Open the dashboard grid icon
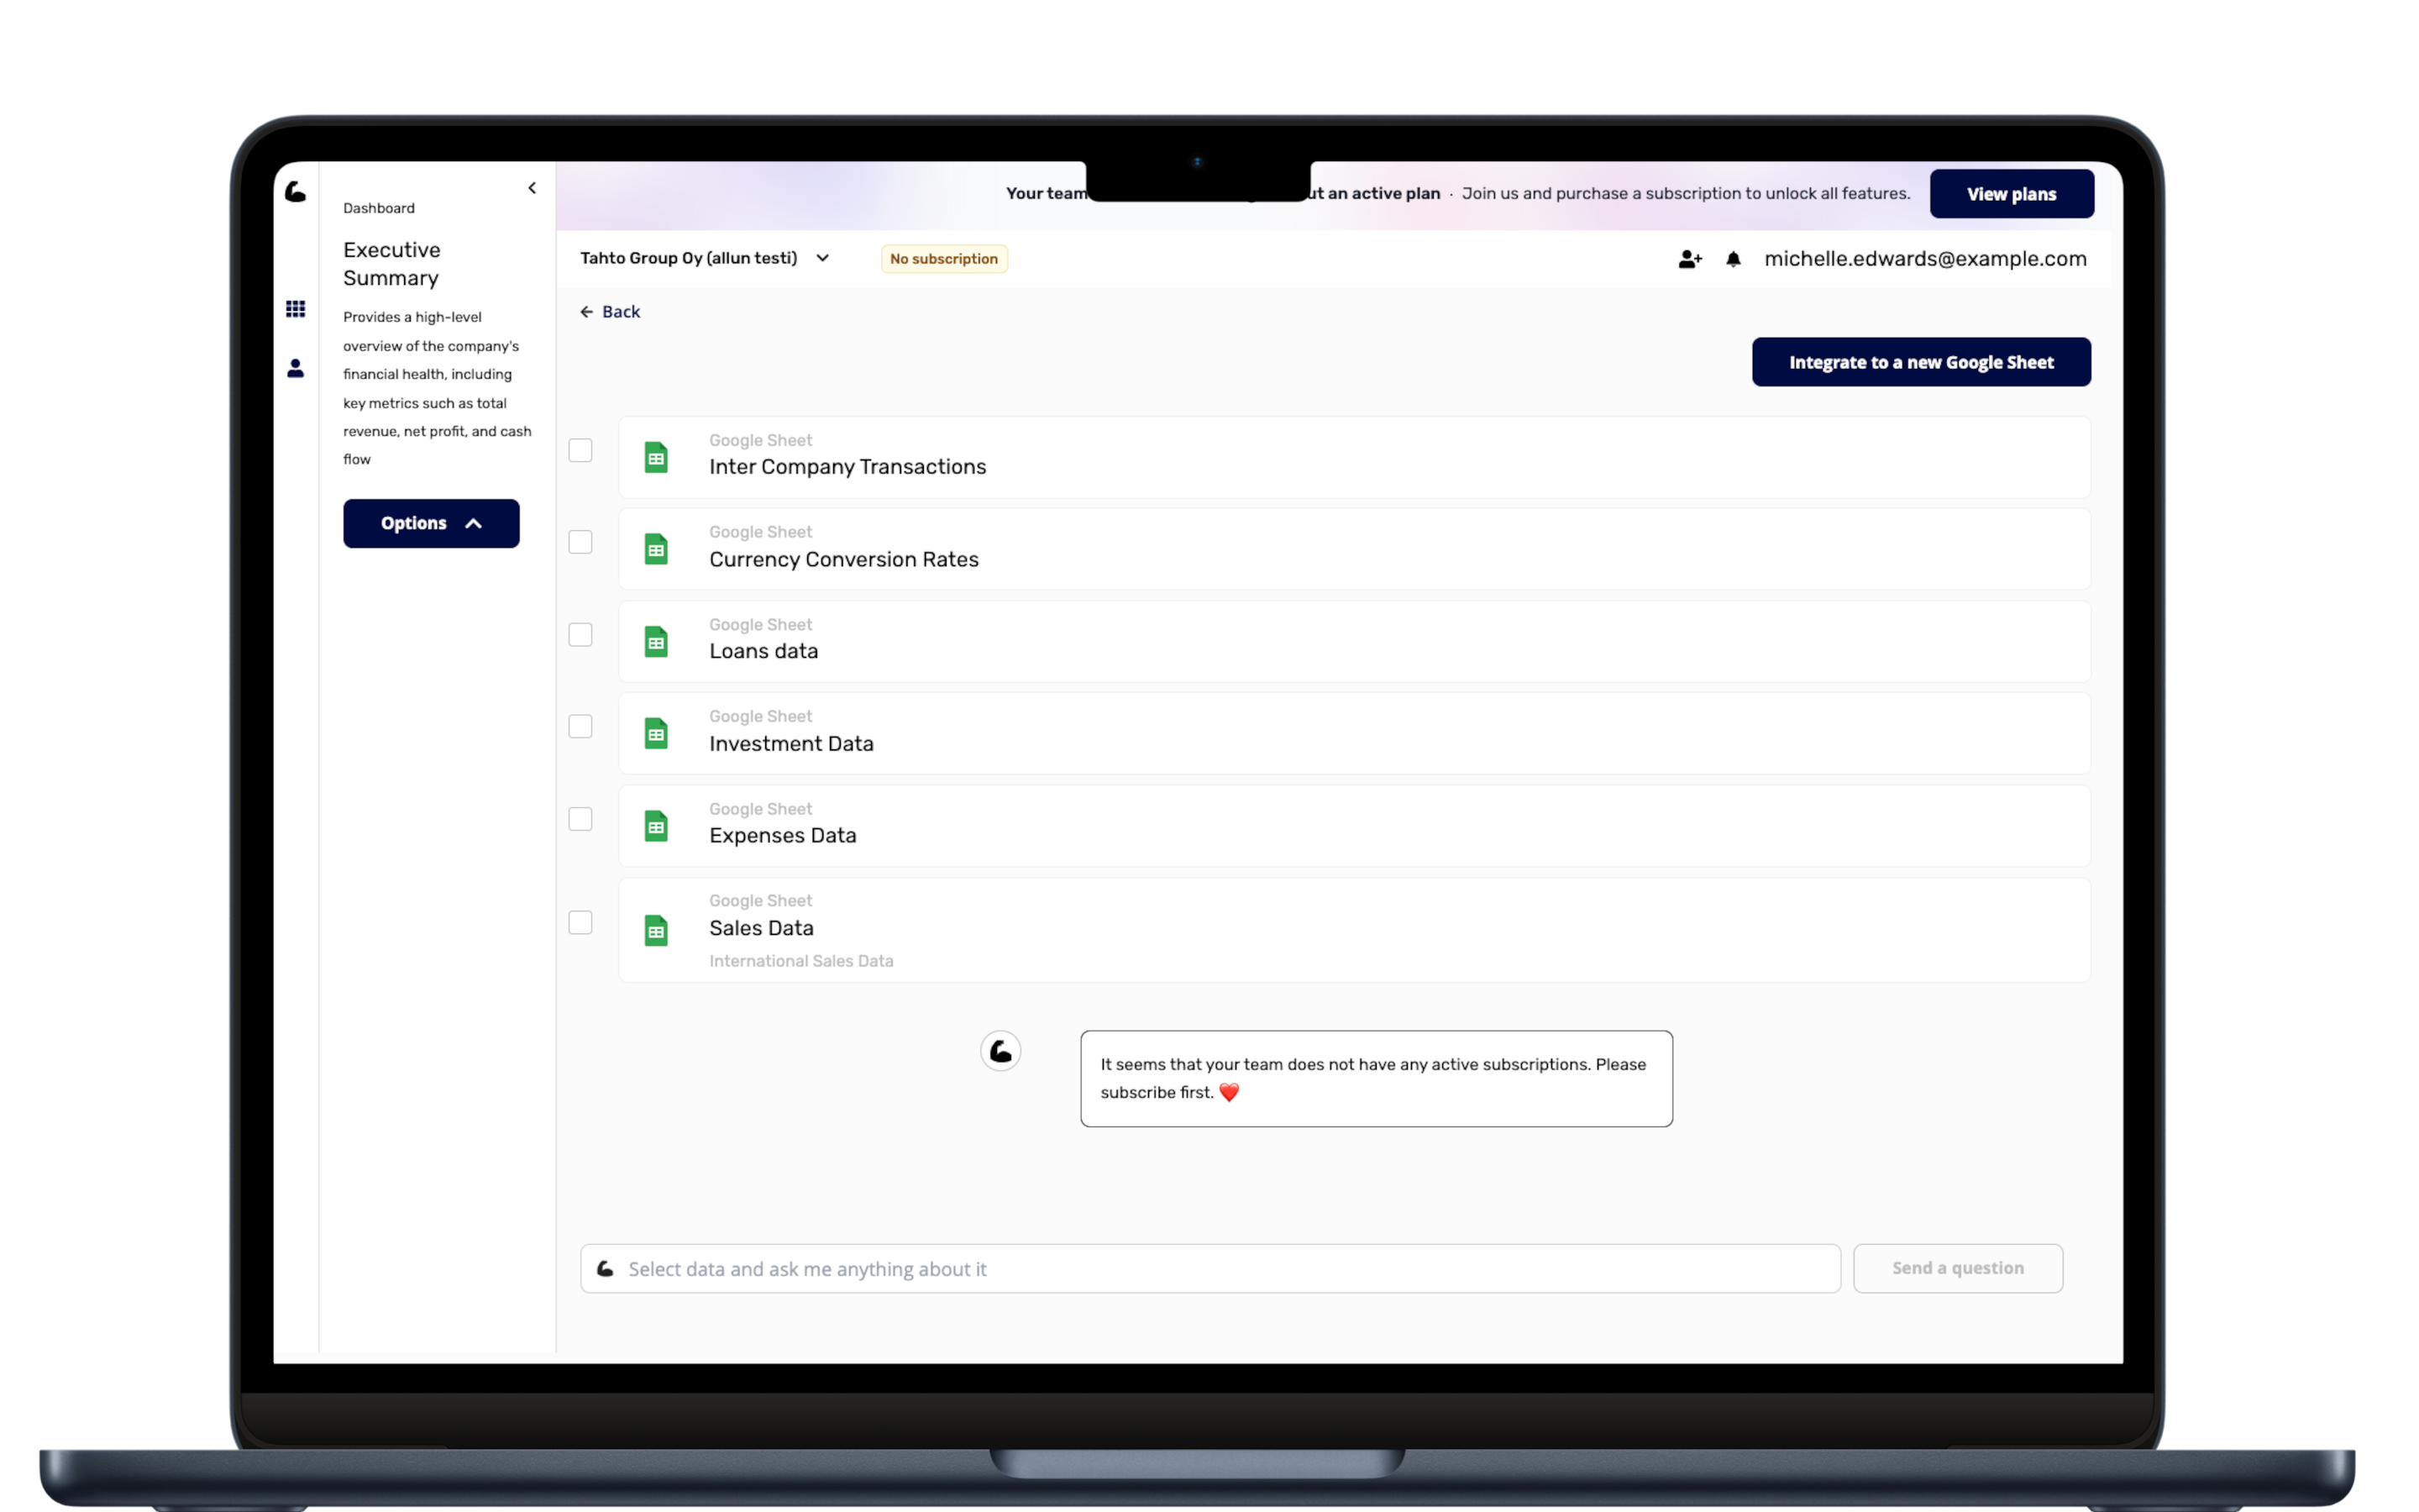This screenshot has width=2419, height=1512. click(x=296, y=309)
